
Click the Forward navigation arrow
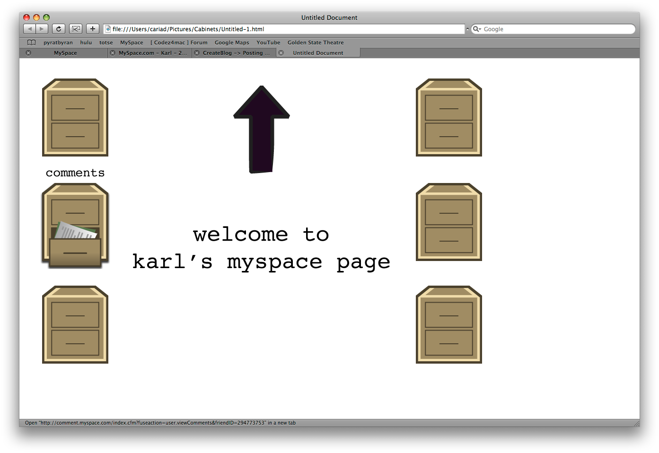(x=42, y=29)
